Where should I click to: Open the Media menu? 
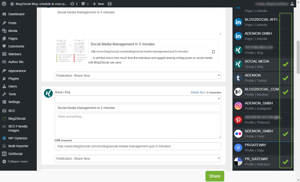click(13, 31)
